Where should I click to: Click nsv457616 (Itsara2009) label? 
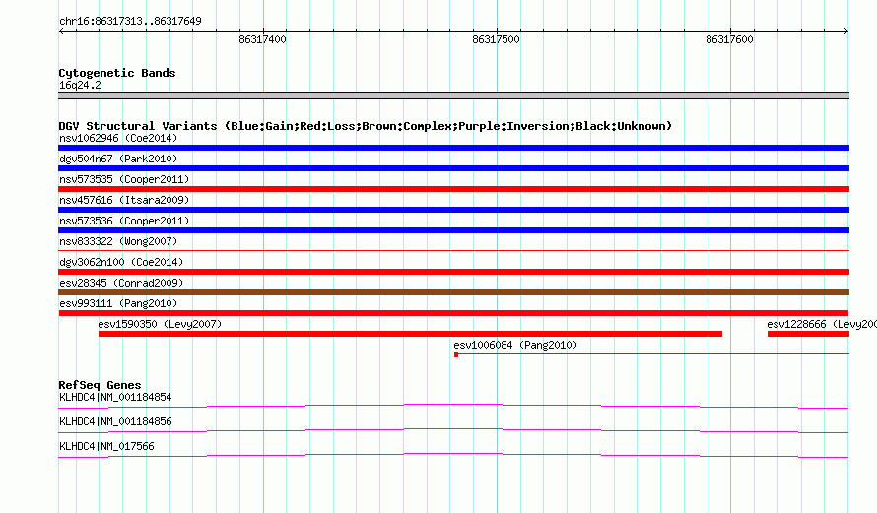point(124,200)
